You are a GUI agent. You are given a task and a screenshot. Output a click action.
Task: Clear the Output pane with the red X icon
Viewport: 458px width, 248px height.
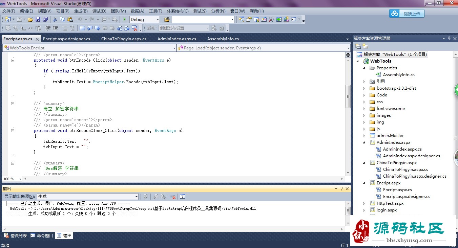(173, 196)
